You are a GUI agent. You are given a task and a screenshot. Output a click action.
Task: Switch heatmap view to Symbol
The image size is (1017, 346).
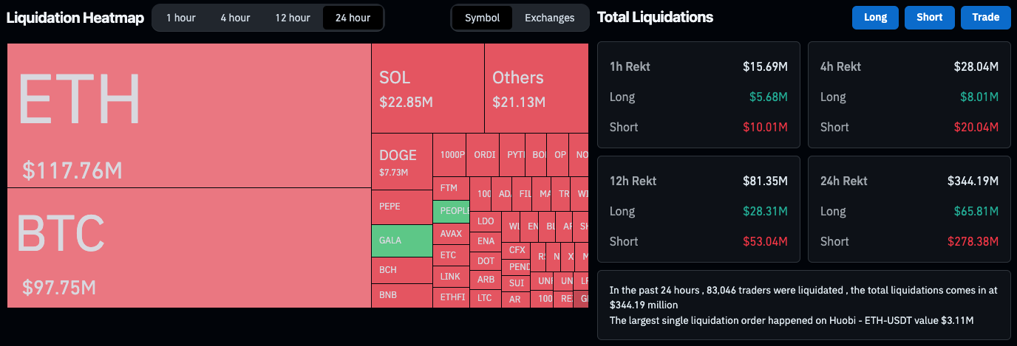(x=483, y=18)
